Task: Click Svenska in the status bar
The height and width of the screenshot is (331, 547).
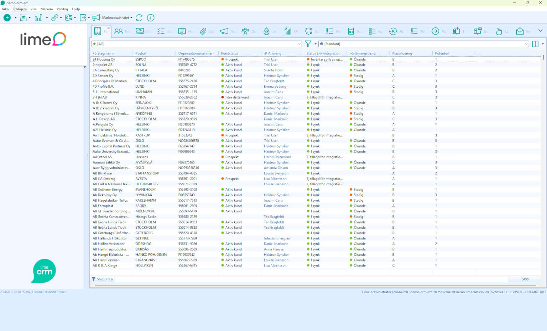Action: point(497,292)
